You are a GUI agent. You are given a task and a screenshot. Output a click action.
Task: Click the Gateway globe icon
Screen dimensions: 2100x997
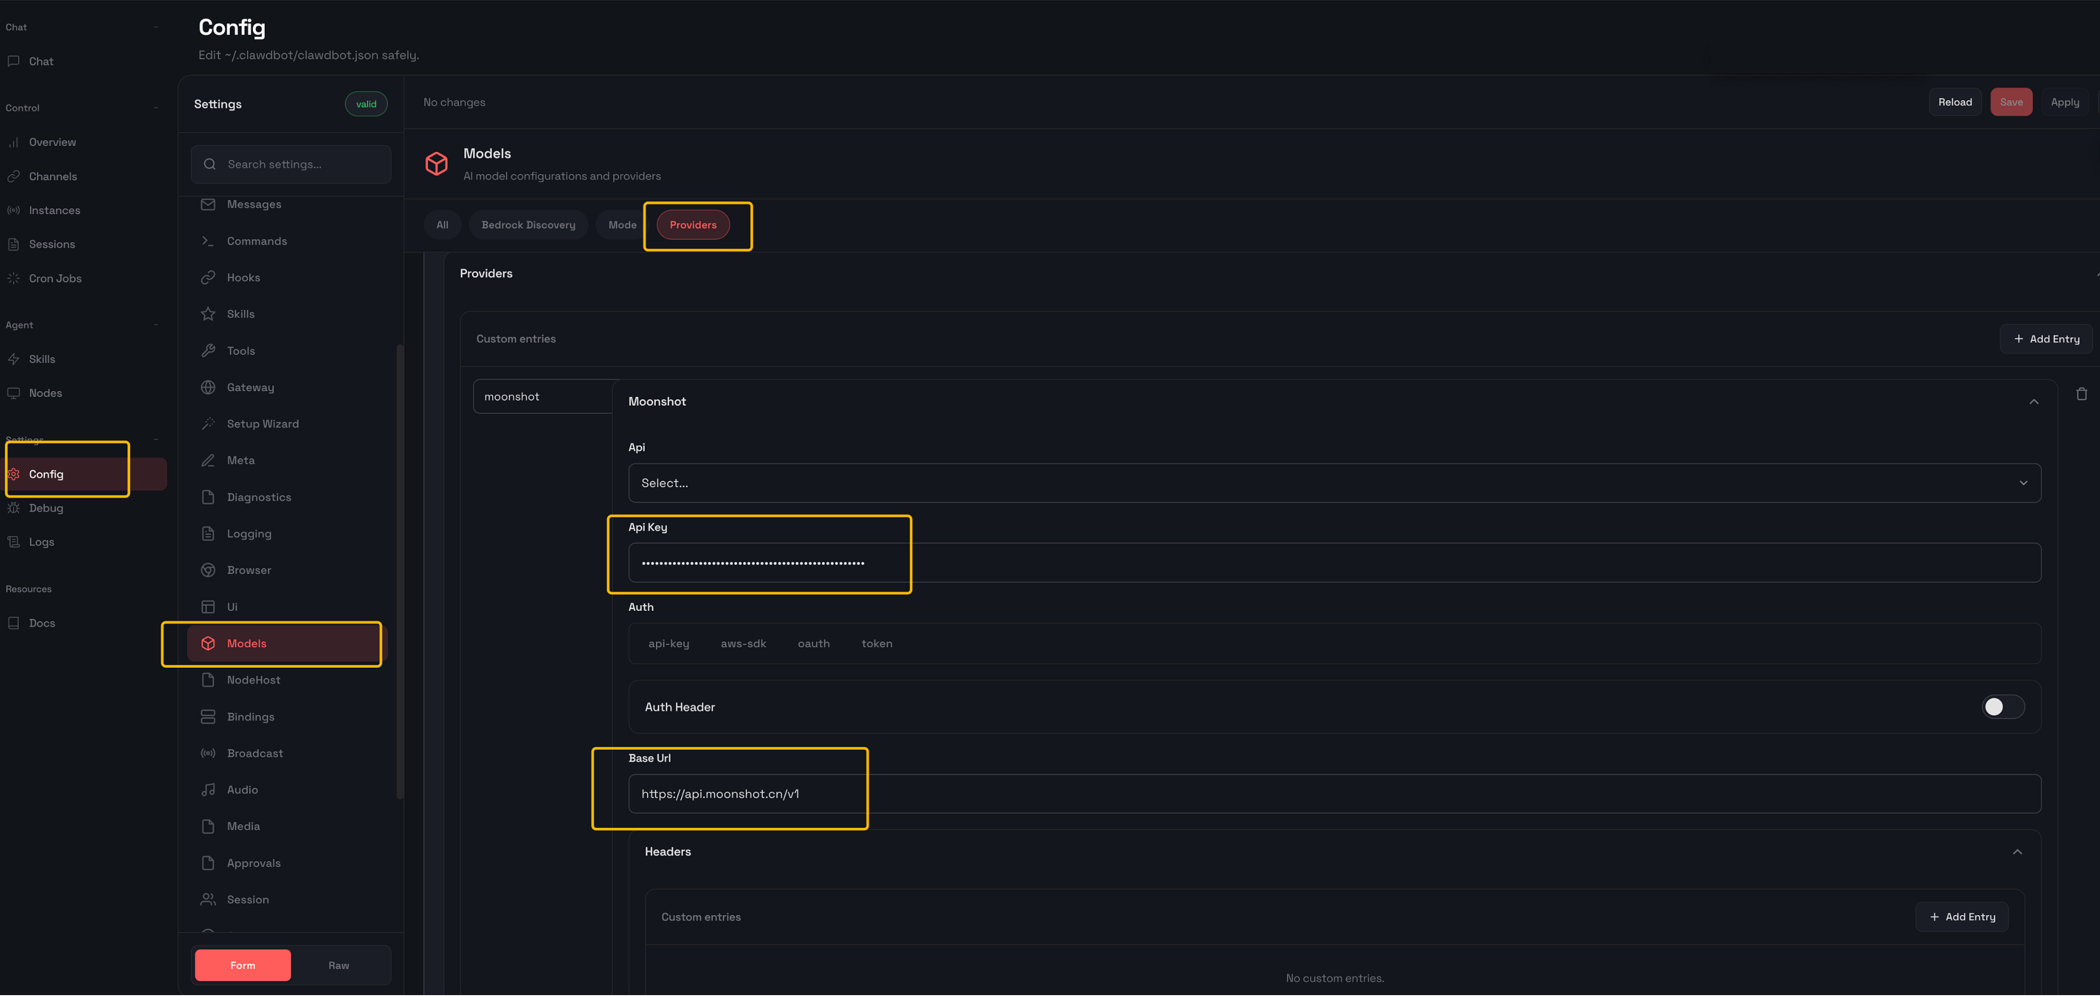(x=208, y=388)
